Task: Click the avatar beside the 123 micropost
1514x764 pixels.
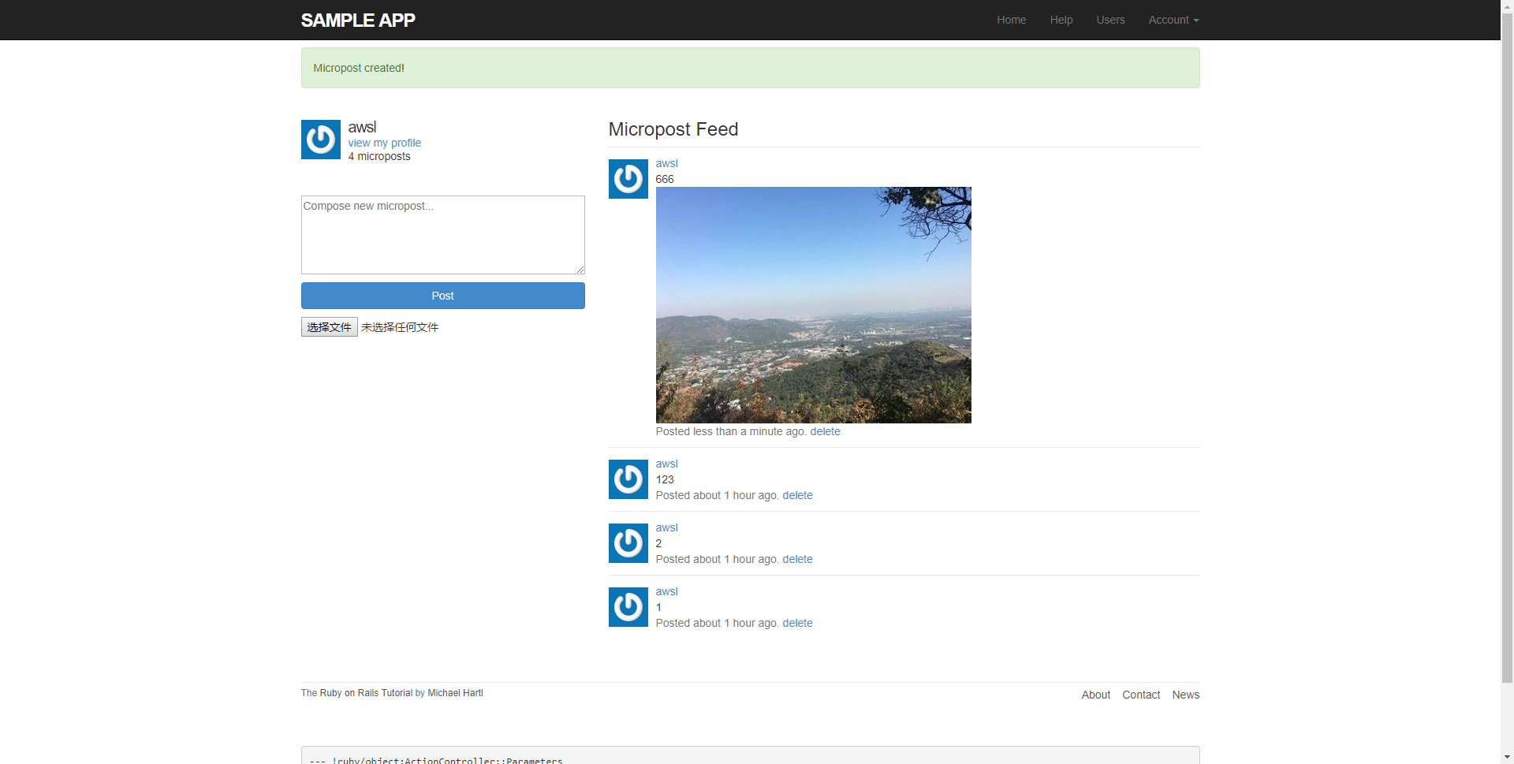Action: coord(628,479)
